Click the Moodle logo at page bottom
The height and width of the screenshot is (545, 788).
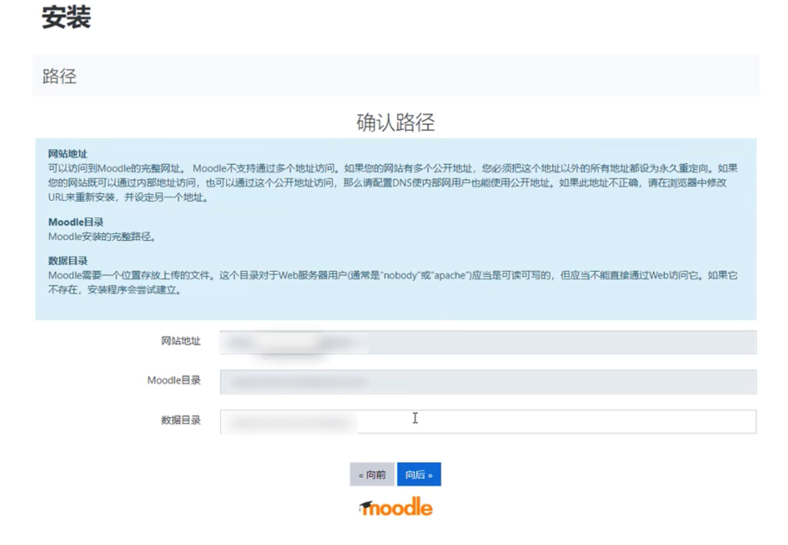[396, 507]
